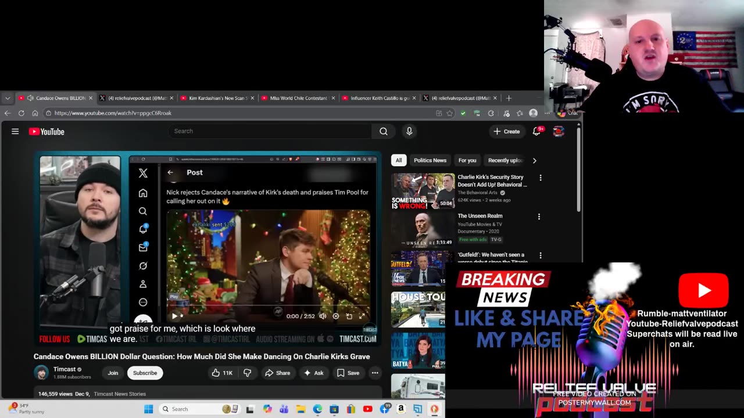Screen dimensions: 744x418
Task: Open the YouTube app on the taskbar
Action: coord(368,409)
